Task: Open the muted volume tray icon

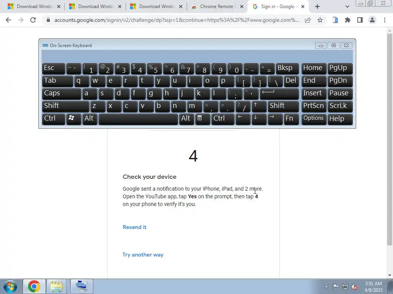Action: 354,287
